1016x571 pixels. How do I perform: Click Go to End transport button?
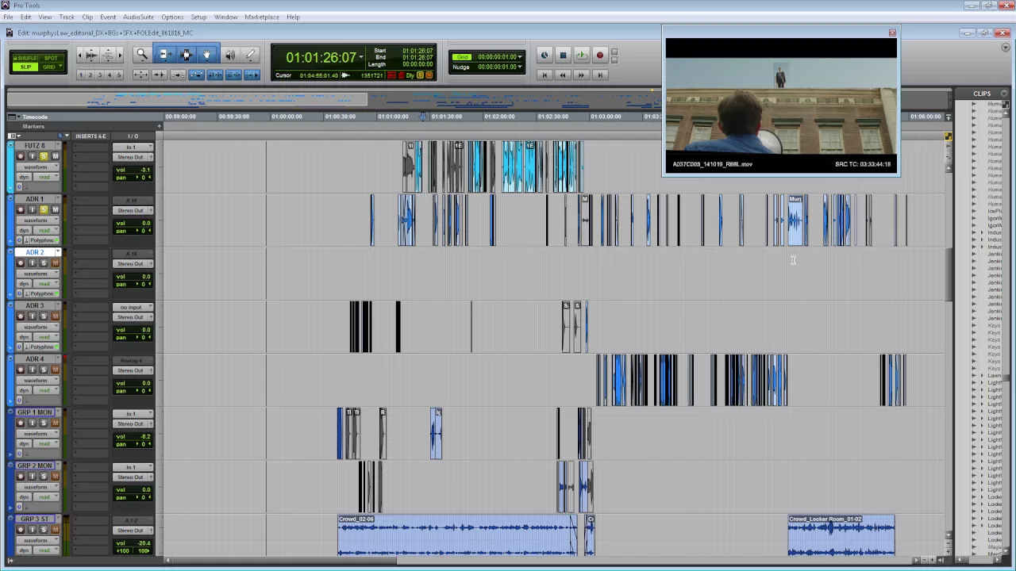[600, 75]
